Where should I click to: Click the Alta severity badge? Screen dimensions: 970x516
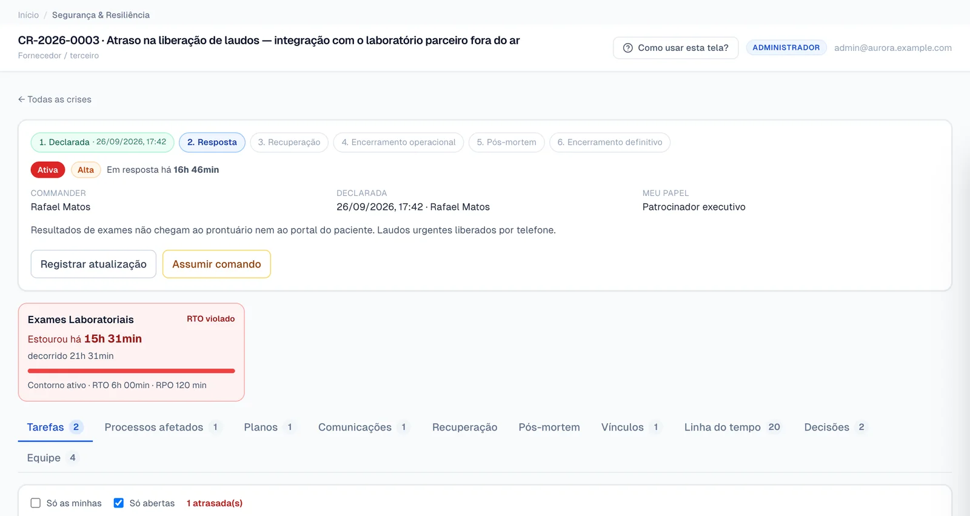tap(86, 170)
